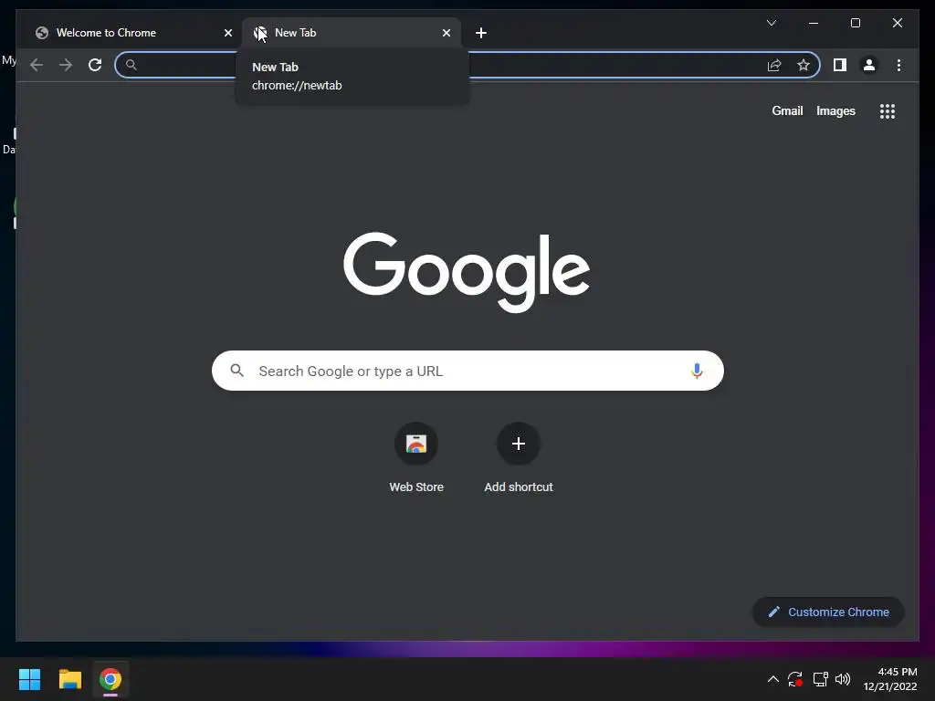Click the Google logo
935x701 pixels.
tap(467, 272)
